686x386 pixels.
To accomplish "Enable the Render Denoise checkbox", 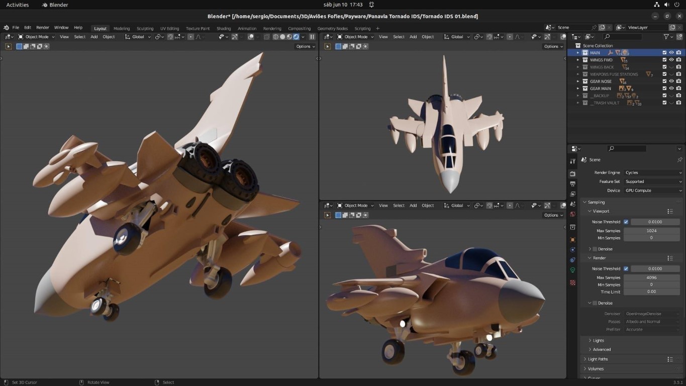I will pyautogui.click(x=595, y=303).
